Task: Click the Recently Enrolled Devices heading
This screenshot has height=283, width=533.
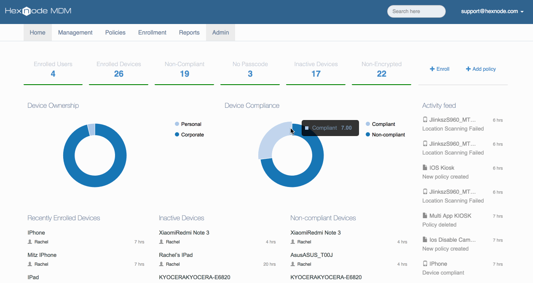Action: click(x=64, y=218)
